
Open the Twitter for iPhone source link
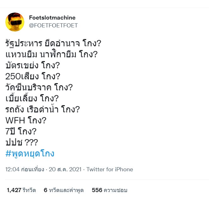point(110,169)
